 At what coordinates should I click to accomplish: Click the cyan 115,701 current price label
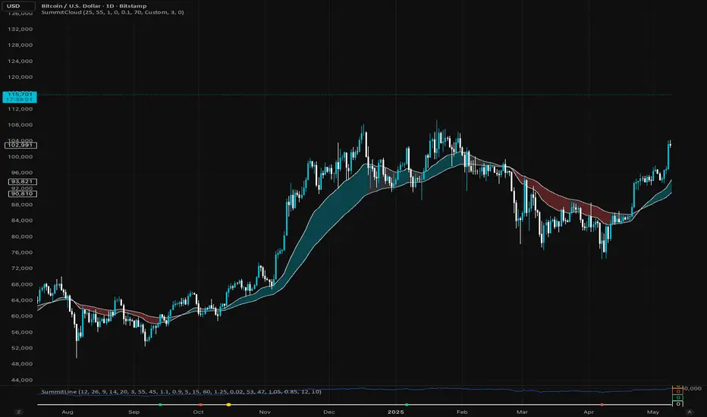(20, 97)
